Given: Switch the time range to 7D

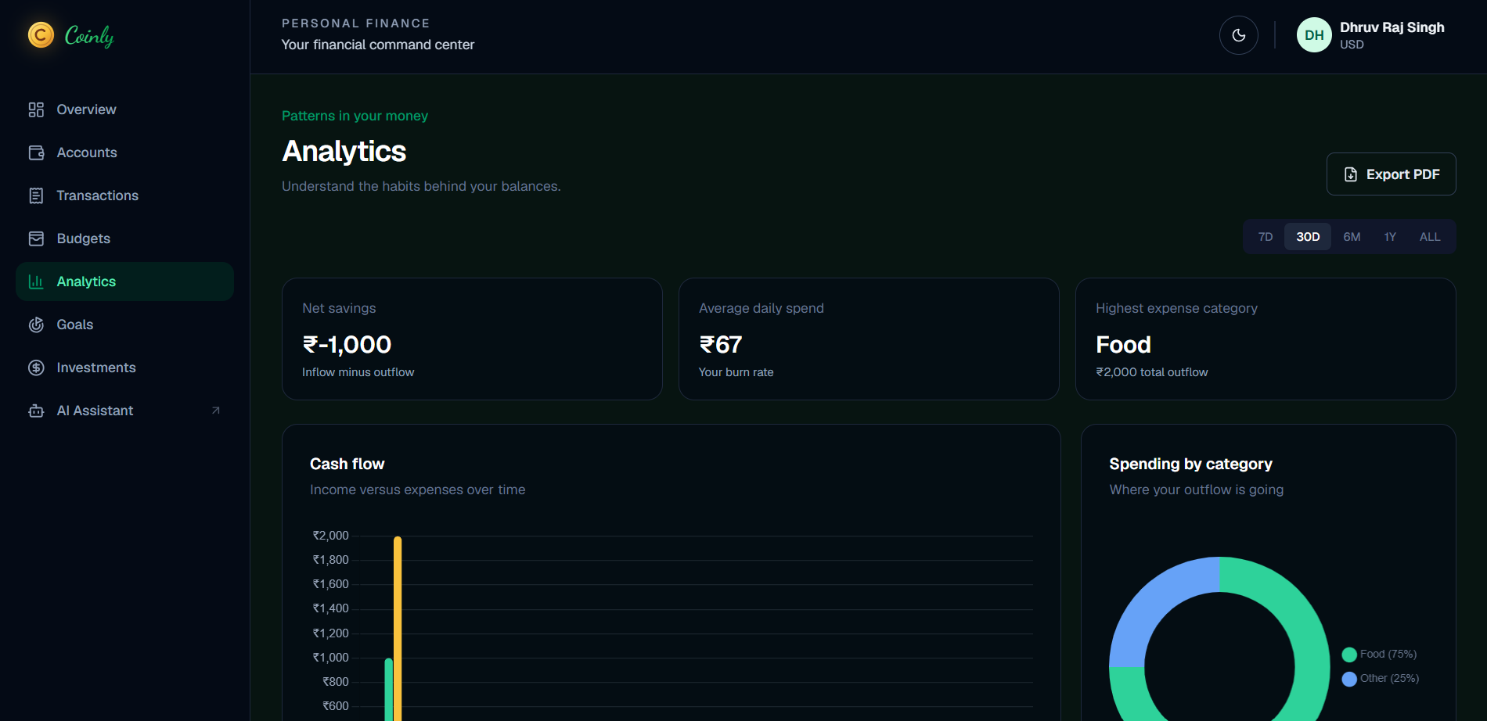Looking at the screenshot, I should pos(1266,237).
